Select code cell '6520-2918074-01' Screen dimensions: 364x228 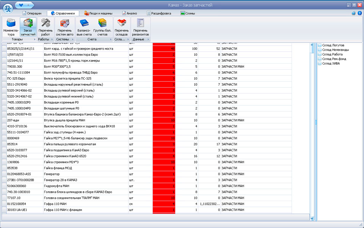pos(25,114)
